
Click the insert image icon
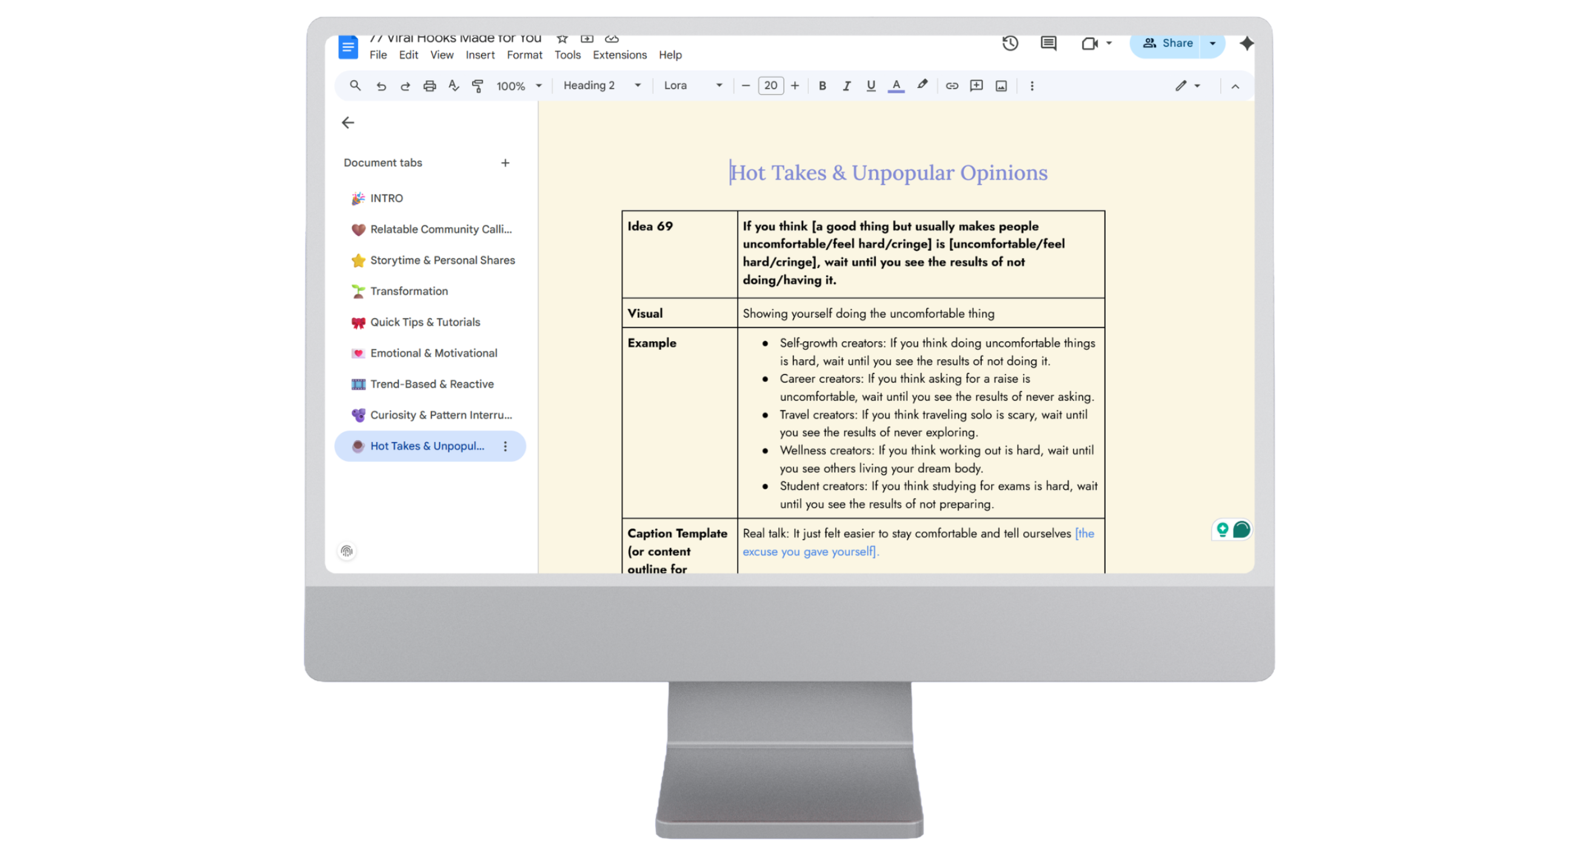(1001, 86)
